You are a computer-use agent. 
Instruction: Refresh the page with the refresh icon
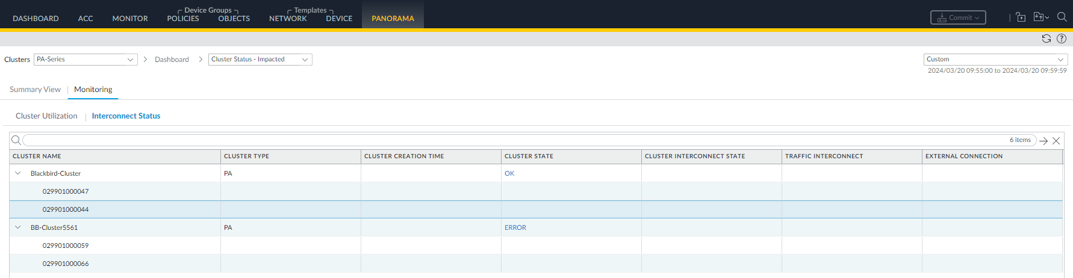(1047, 39)
